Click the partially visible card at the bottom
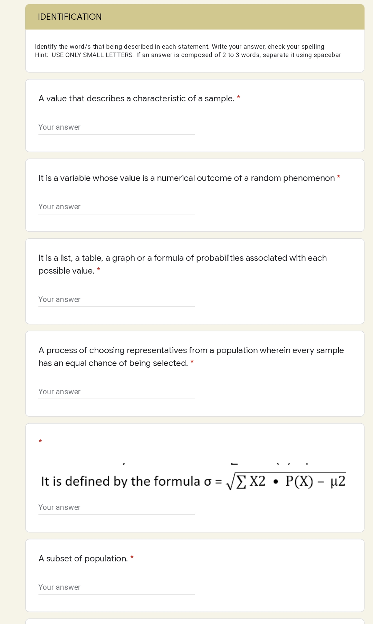 pos(195,622)
